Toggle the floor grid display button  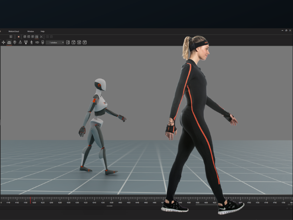point(9,43)
